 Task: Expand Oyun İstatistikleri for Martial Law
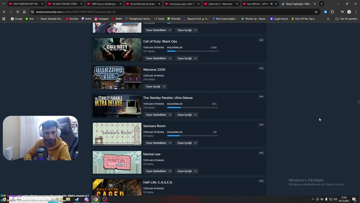coord(159,171)
